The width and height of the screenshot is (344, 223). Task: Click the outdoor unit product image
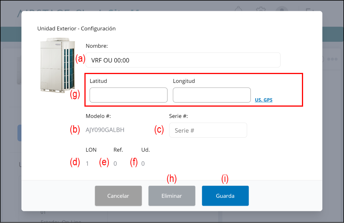pyautogui.click(x=58, y=66)
